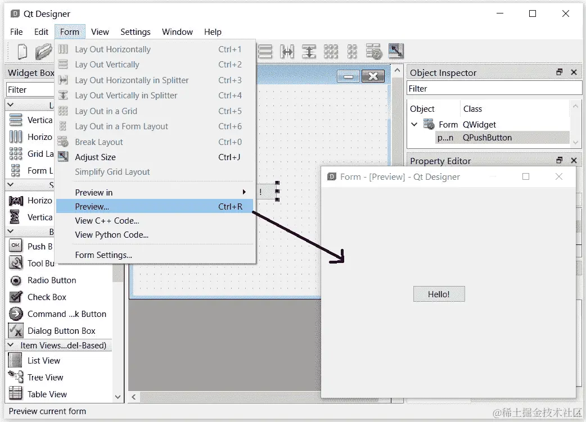Collapse the Layouts category in Widget Box
The width and height of the screenshot is (586, 422).
pos(11,105)
